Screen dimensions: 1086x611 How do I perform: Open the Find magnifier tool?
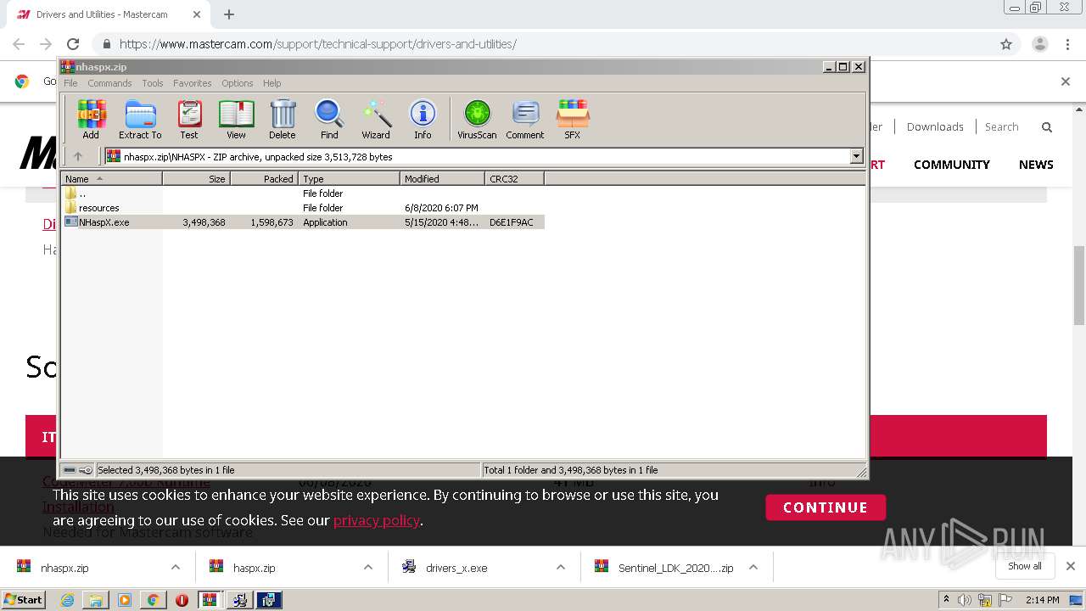(329, 119)
